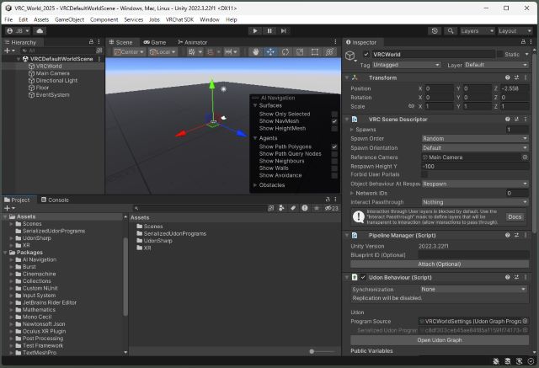The image size is (539, 368).
Task: Enable Show Walls checkbox
Action: point(334,168)
